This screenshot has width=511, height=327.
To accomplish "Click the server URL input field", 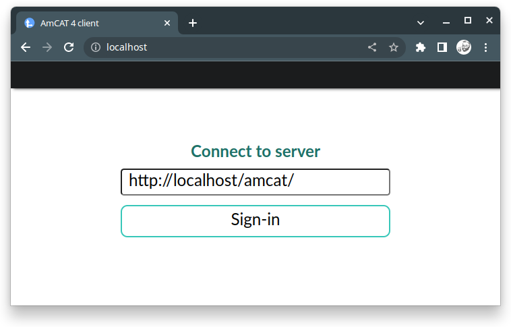I will (255, 181).
